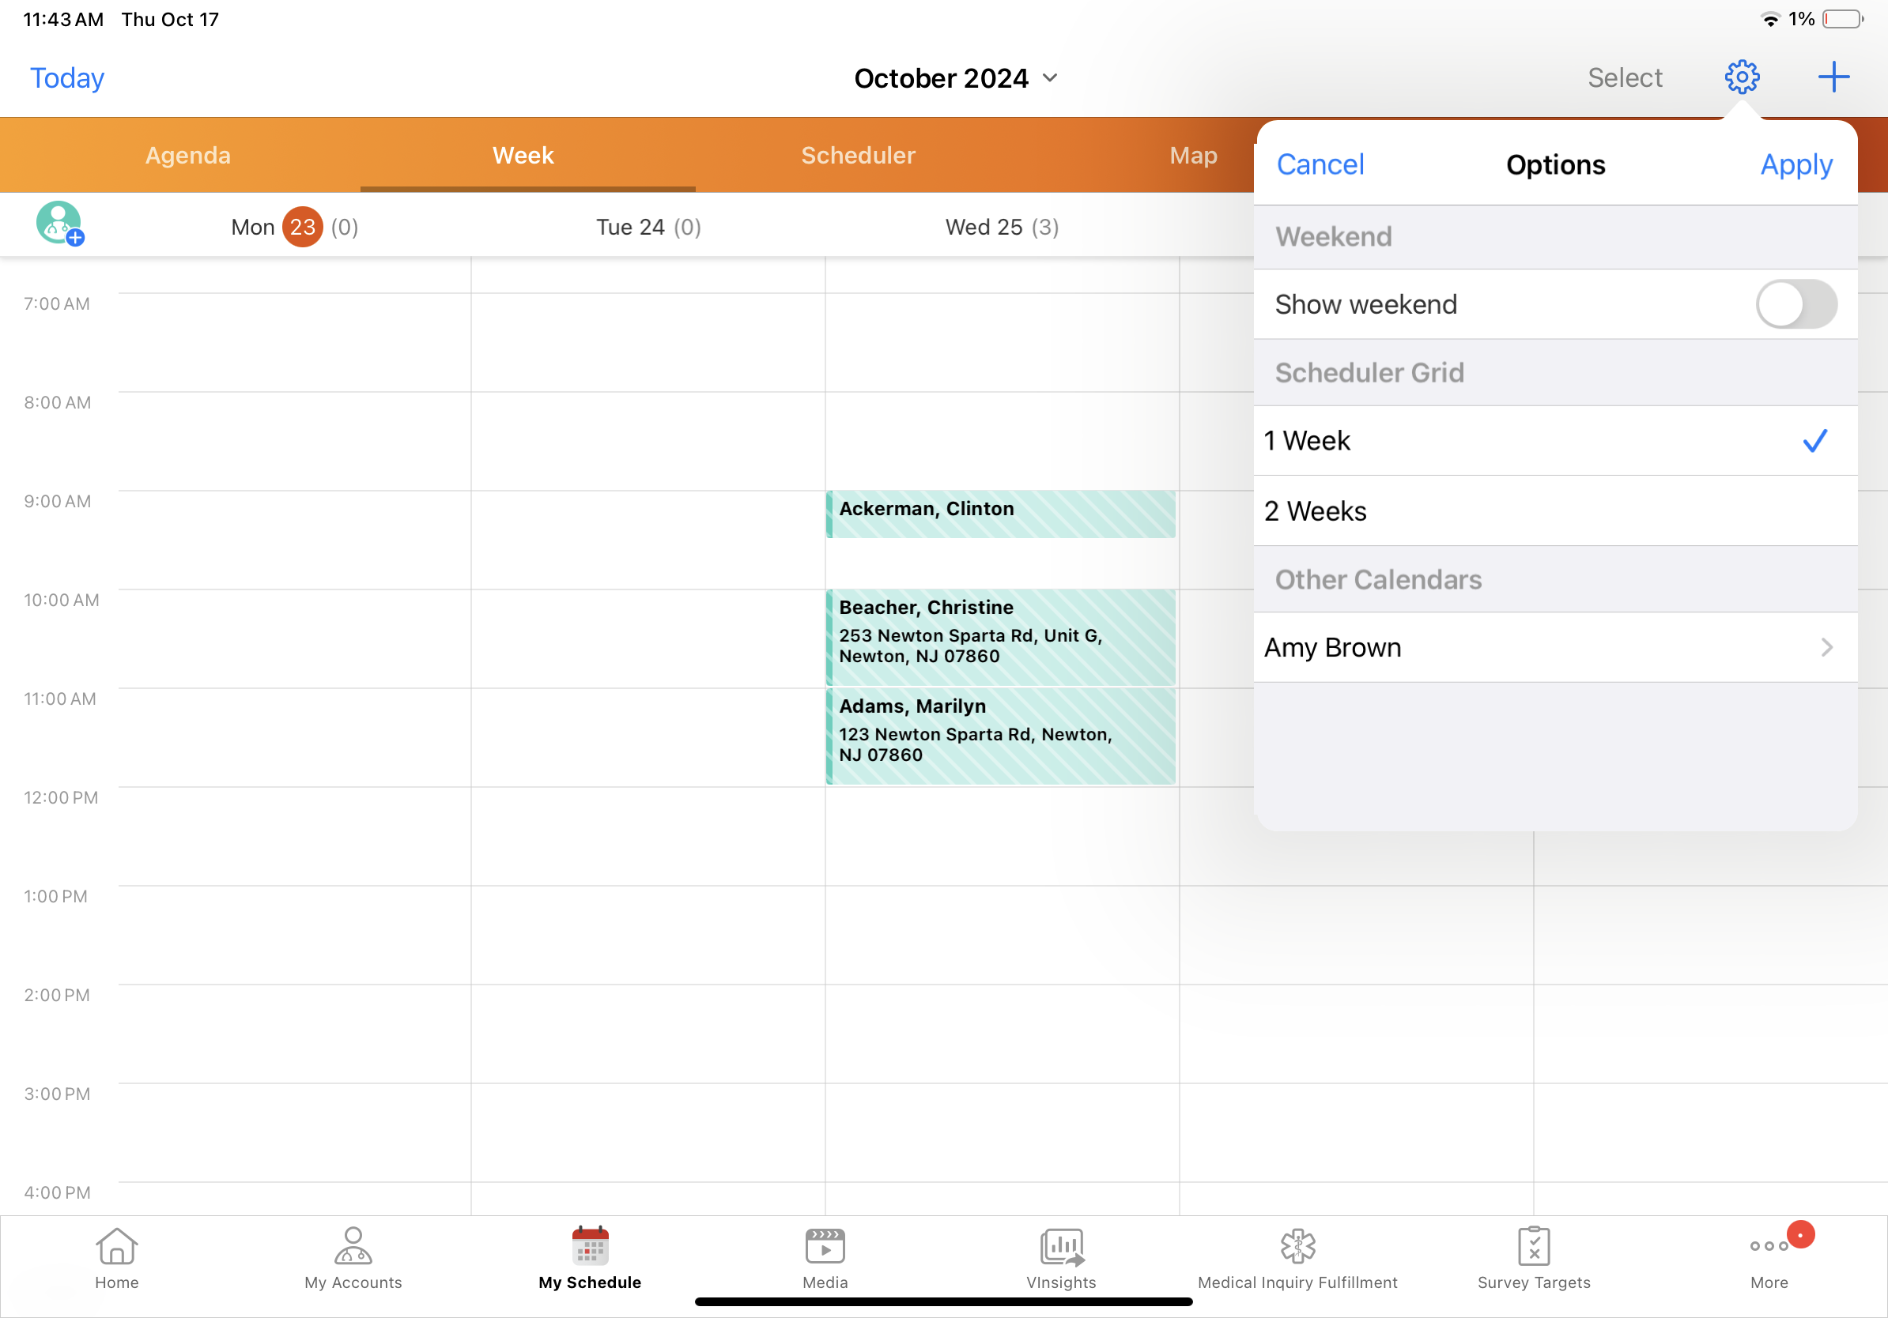Go to Home tab icon
Image resolution: width=1888 pixels, height=1318 pixels.
click(x=117, y=1247)
